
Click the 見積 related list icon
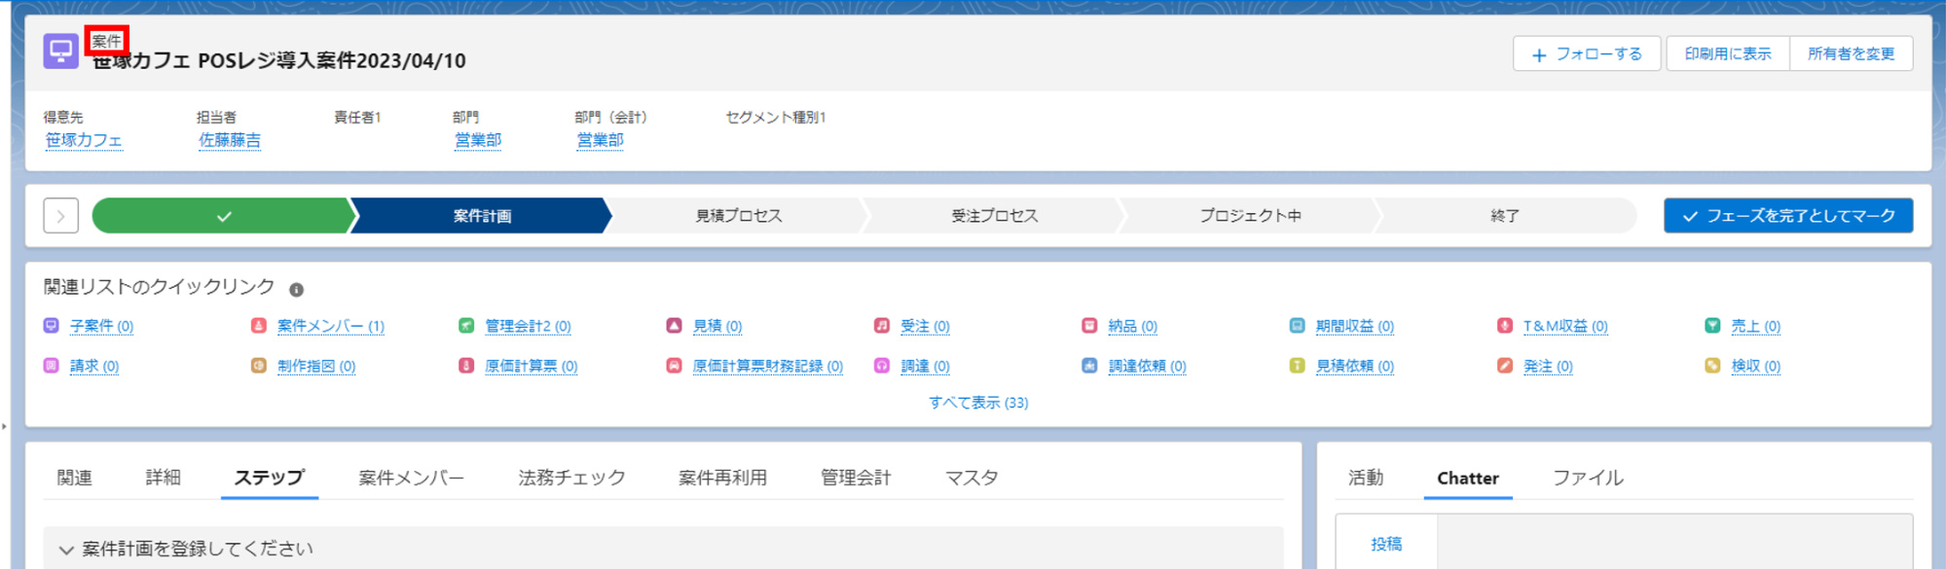[674, 326]
